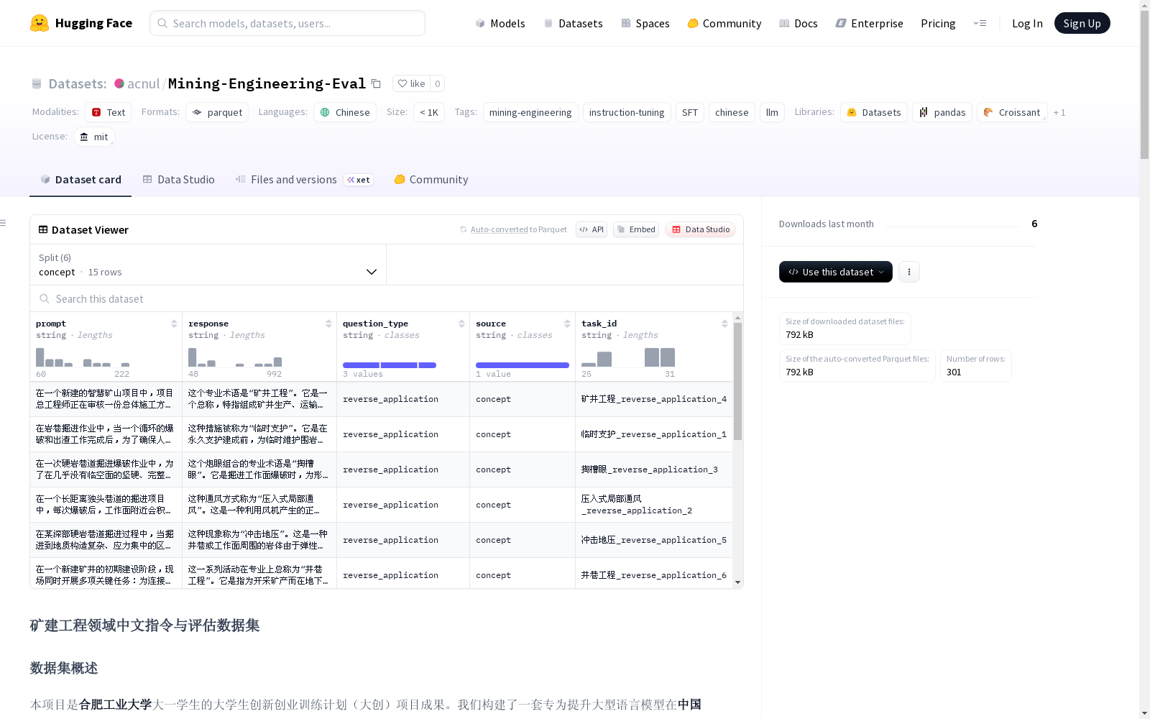Go to the Pricing page
Image resolution: width=1150 pixels, height=719 pixels.
pyautogui.click(x=938, y=23)
